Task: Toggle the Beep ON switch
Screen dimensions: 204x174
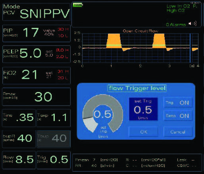Action: coord(178,116)
